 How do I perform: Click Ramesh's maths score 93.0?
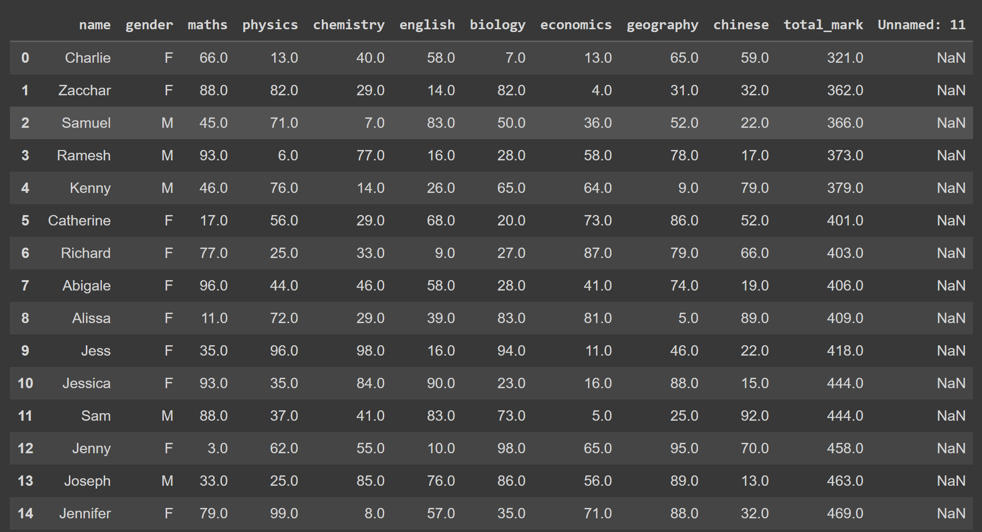click(x=213, y=156)
